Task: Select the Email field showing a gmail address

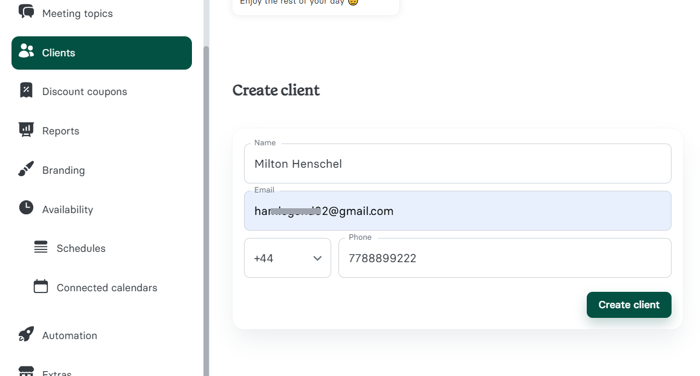Action: coord(457,211)
